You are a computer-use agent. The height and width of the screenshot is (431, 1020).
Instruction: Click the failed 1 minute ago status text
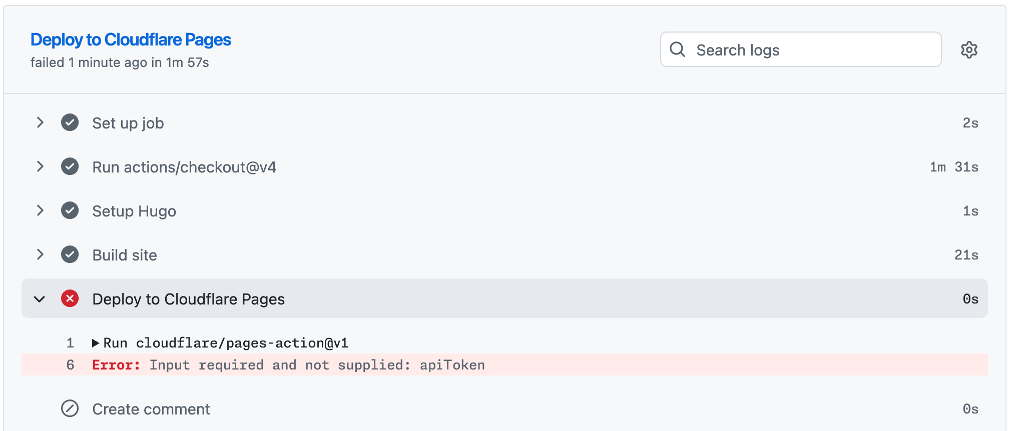pos(120,62)
